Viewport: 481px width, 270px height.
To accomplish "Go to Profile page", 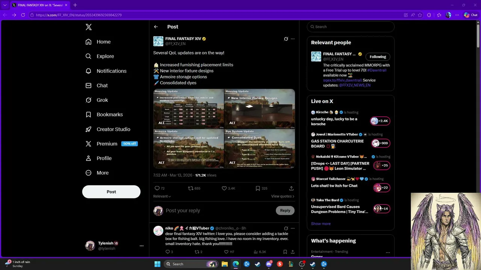I will pos(98,158).
